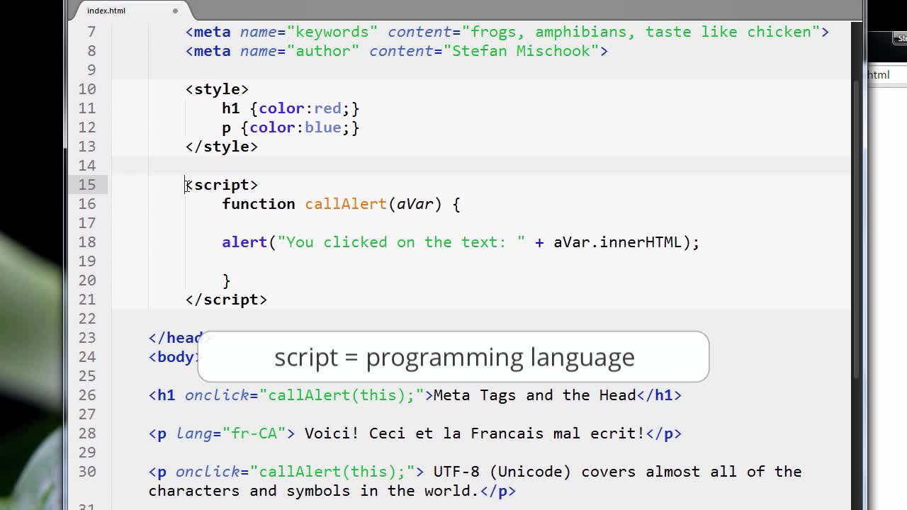Image resolution: width=907 pixels, height=510 pixels.
Task: Click the 'red' color value in h1 rule
Action: (x=327, y=108)
